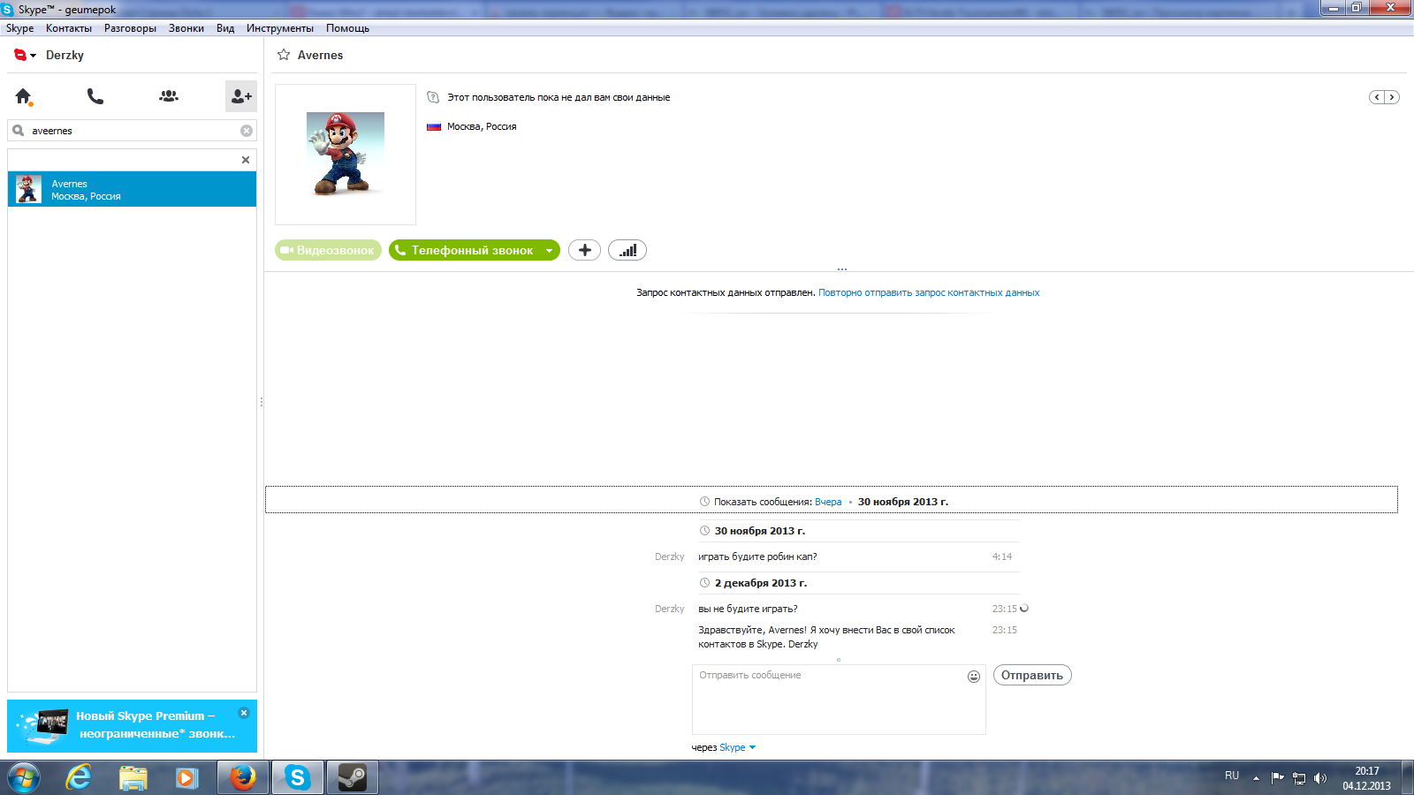The width and height of the screenshot is (1414, 795).
Task: Open the Инструменты menu
Action: [x=280, y=28]
